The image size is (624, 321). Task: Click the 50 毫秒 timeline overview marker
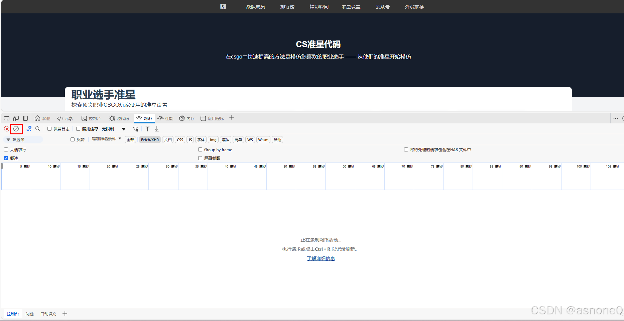click(289, 166)
